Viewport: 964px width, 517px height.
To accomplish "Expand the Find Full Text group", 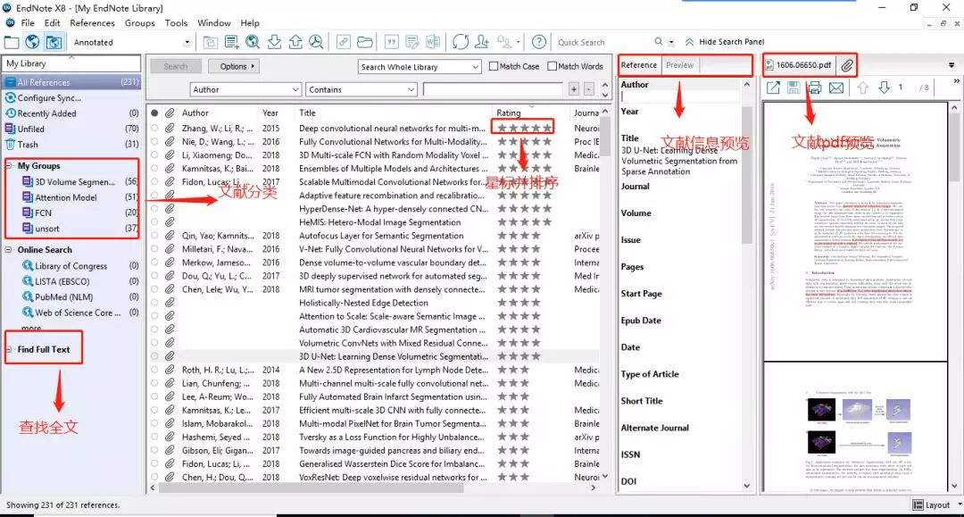I will (9, 350).
